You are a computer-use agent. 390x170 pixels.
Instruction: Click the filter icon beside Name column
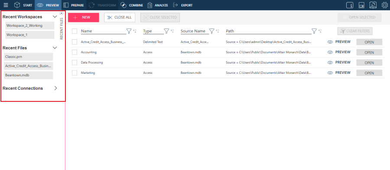point(129,31)
